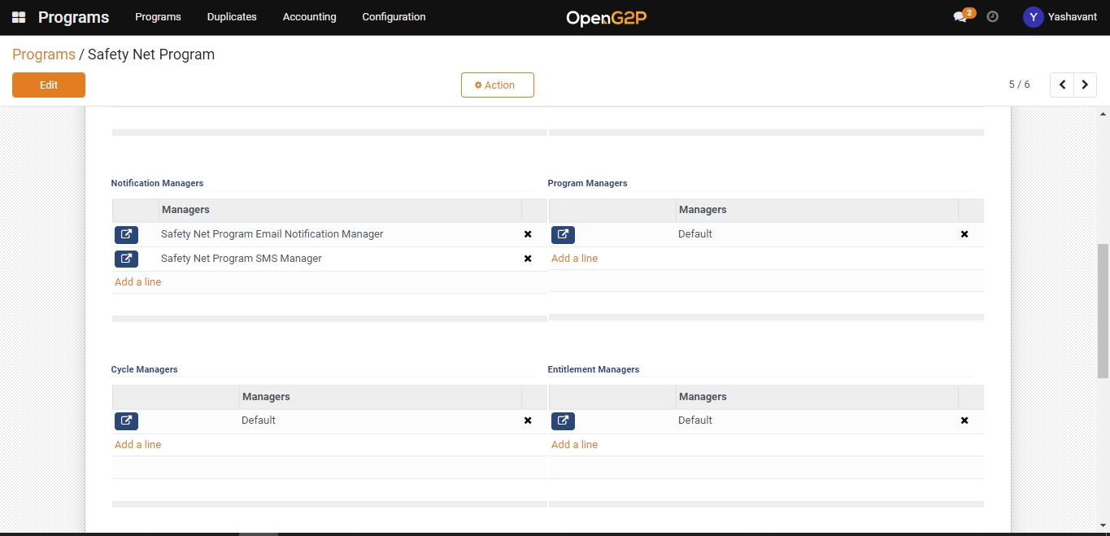Go to the next record arrow
The image size is (1110, 536).
[1085, 85]
